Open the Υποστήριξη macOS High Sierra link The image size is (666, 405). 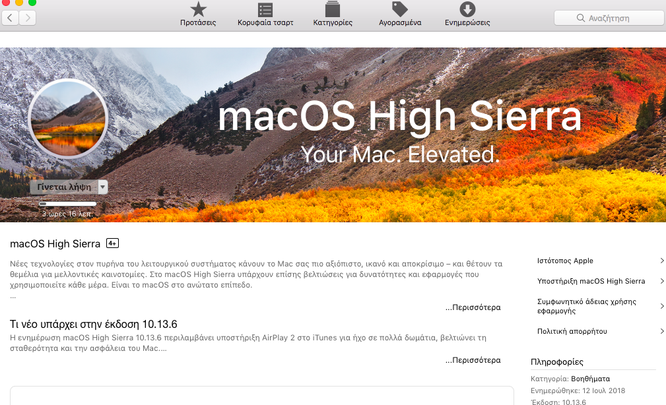click(591, 281)
